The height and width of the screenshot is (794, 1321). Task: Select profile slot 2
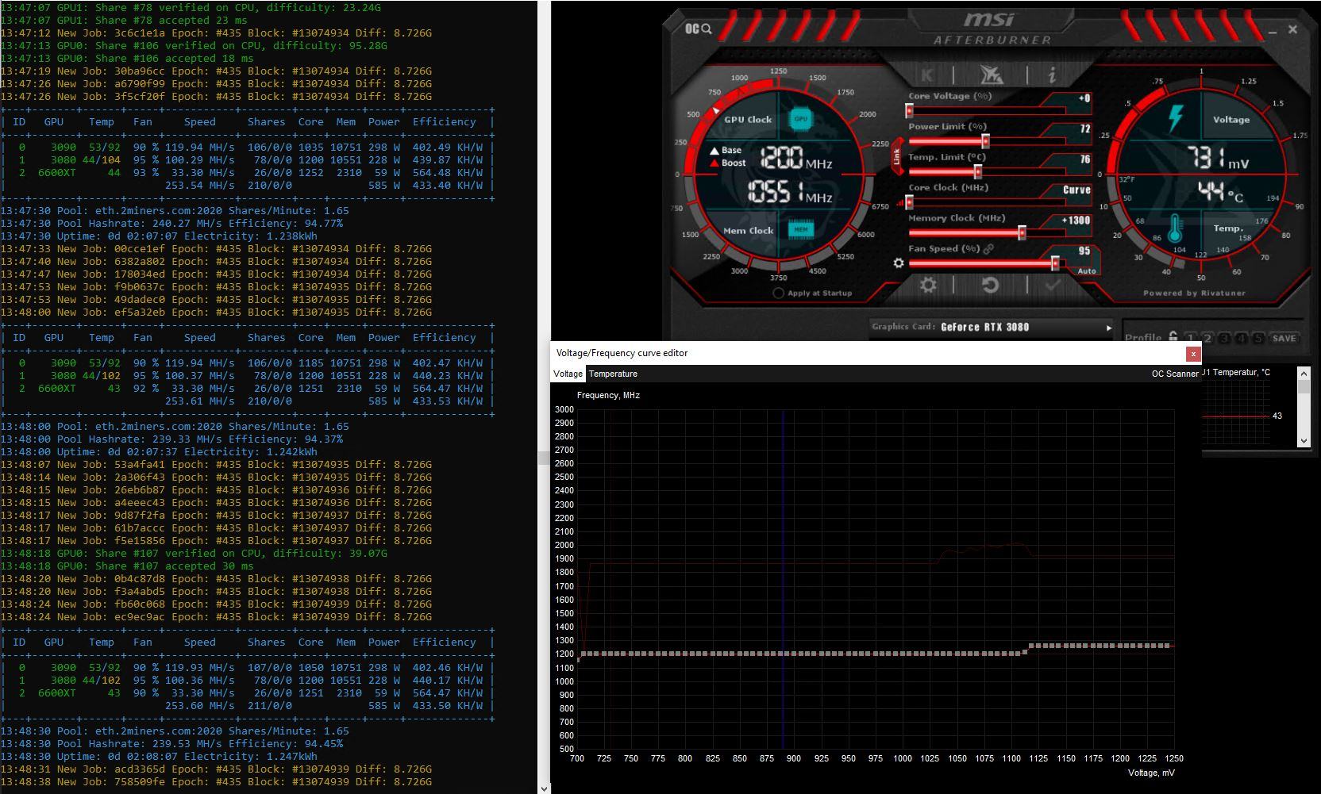1207,338
